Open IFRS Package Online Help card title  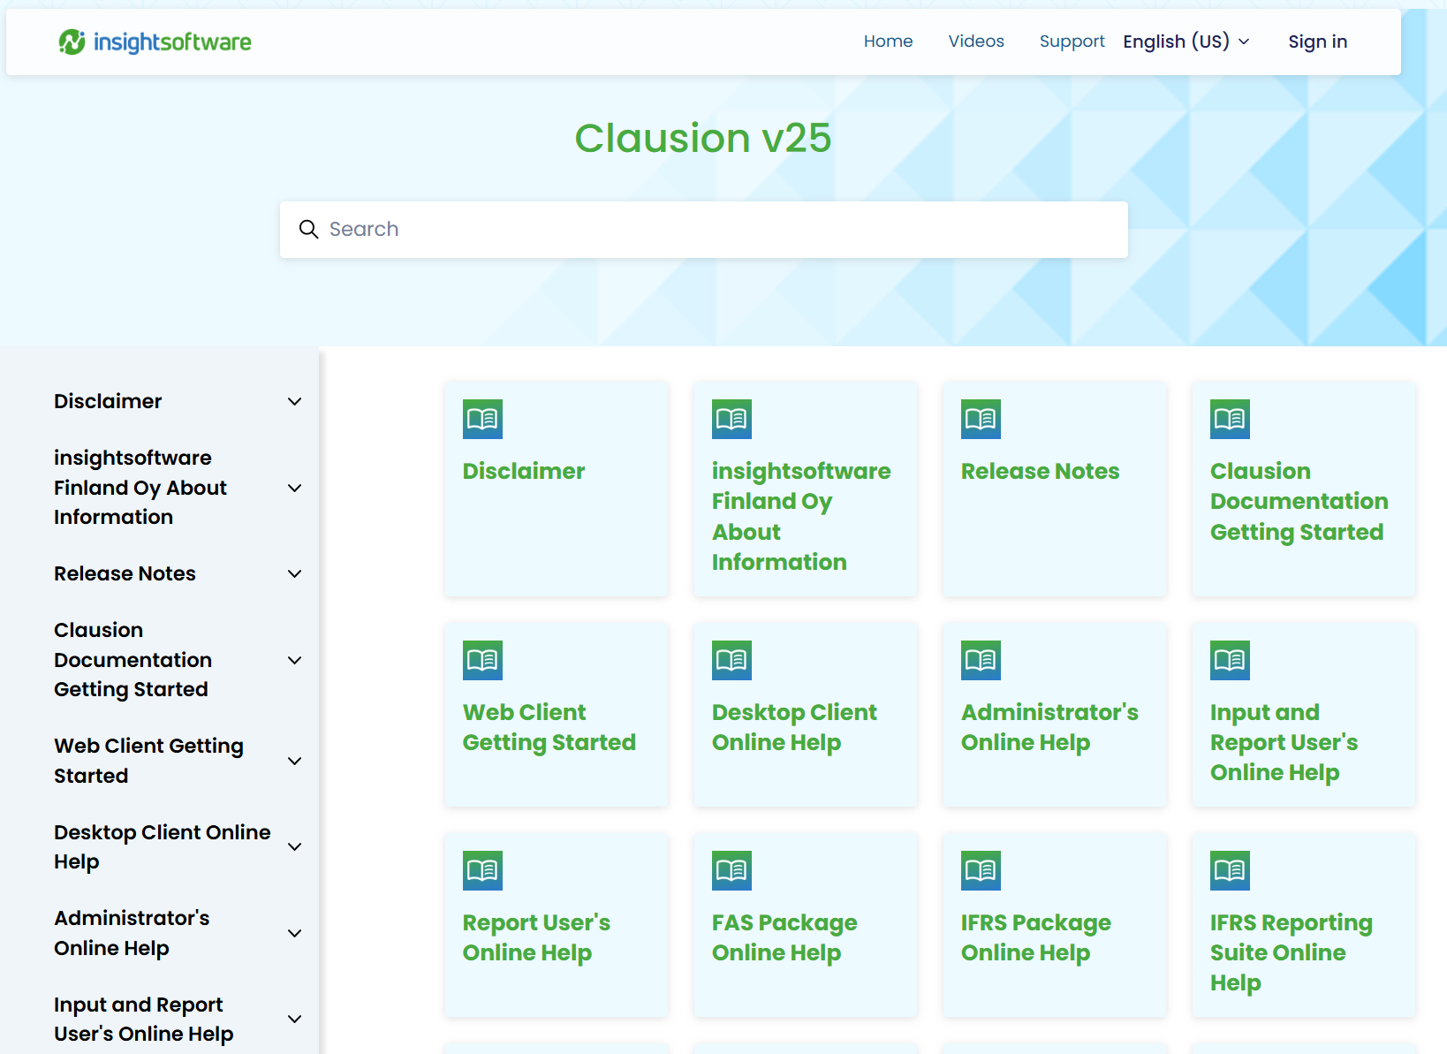point(1036,937)
